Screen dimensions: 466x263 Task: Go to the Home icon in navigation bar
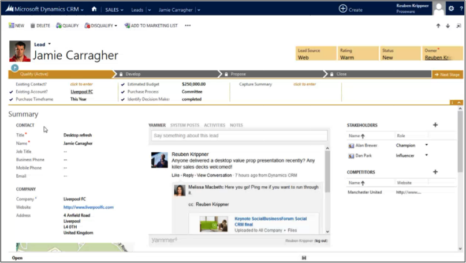coord(94,9)
